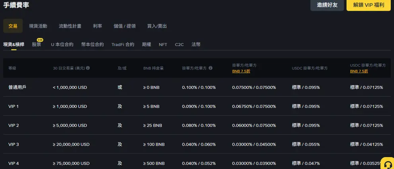The image size is (394, 169).
Task: Switch to the 現貨活動 tab
Action: [38, 26]
